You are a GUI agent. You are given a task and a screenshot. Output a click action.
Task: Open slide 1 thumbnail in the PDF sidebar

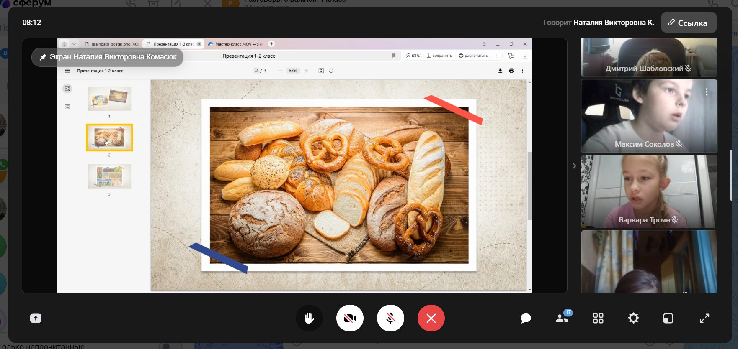click(109, 99)
